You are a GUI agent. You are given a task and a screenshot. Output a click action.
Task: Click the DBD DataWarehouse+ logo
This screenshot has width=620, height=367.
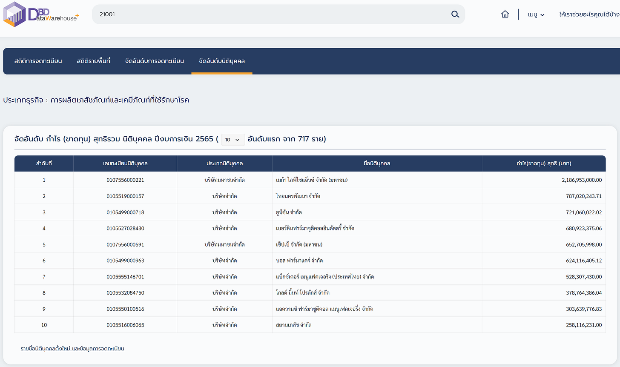click(41, 14)
